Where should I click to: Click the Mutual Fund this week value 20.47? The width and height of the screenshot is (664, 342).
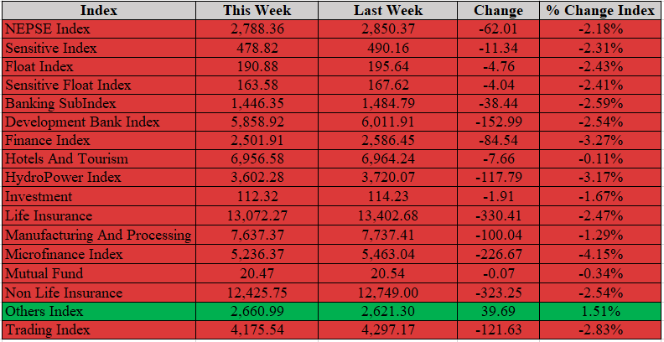coord(257,273)
